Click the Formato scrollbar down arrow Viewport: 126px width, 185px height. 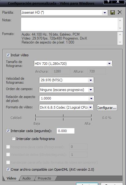[x=120, y=42]
